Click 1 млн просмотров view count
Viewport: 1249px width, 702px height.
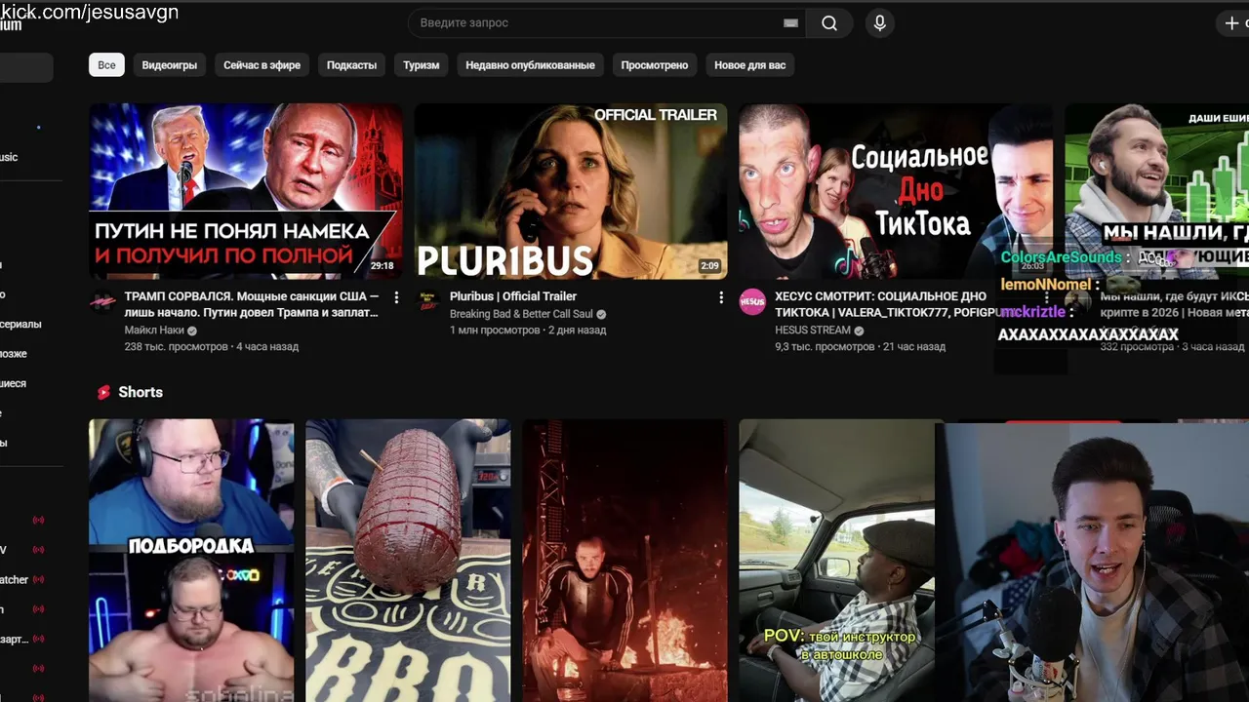(x=495, y=331)
